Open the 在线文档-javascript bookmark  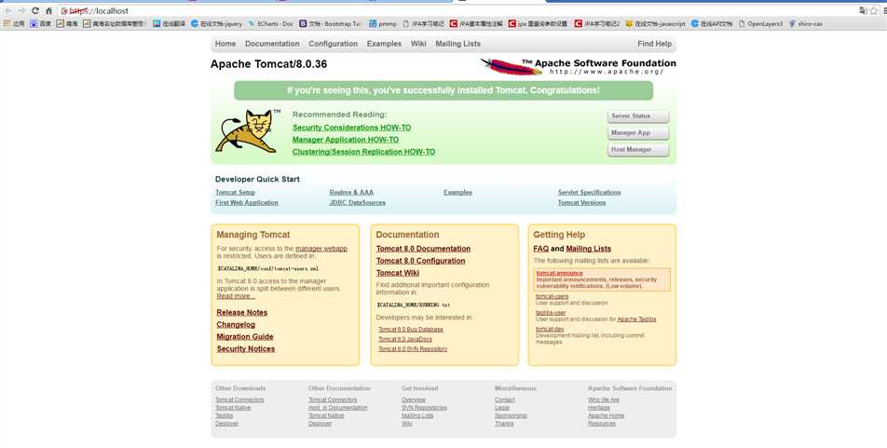coord(656,24)
